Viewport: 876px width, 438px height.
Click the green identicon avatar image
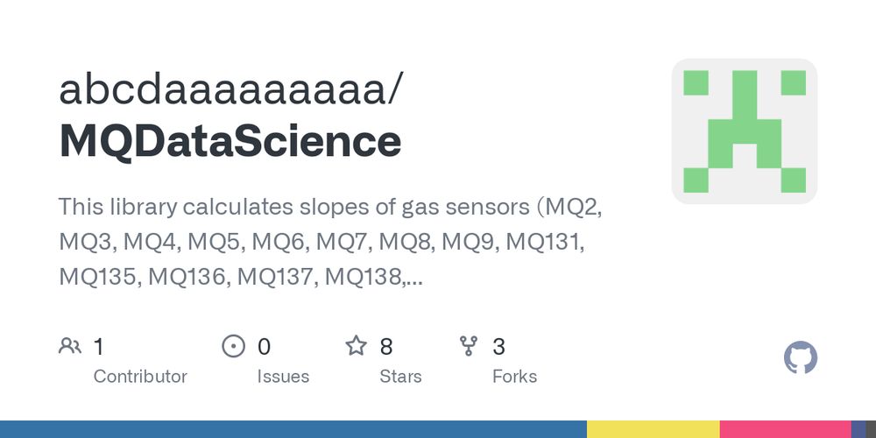coord(744,131)
